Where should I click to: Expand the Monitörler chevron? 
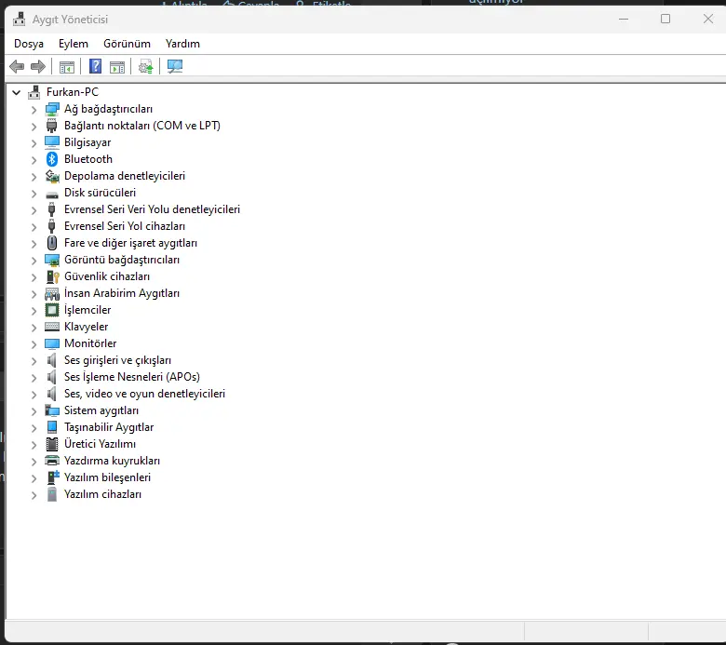tap(34, 344)
